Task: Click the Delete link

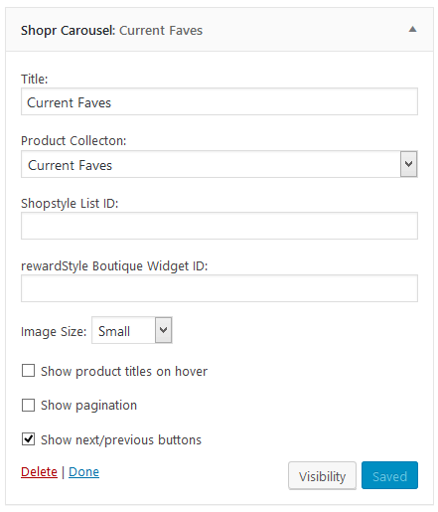Action: coord(39,472)
